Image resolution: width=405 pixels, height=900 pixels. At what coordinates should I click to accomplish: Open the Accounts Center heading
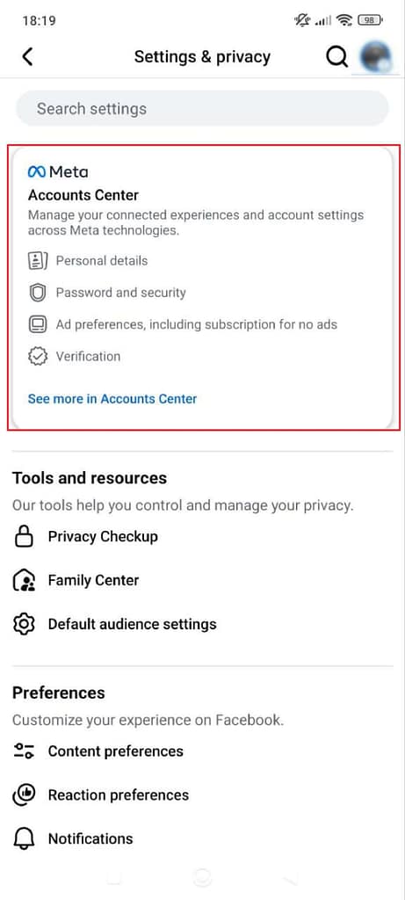point(83,195)
